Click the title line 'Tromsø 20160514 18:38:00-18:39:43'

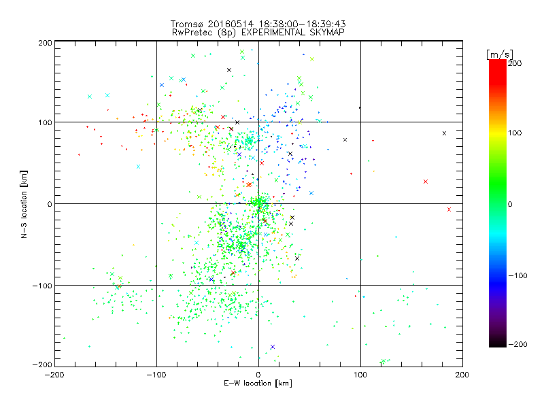[258, 24]
